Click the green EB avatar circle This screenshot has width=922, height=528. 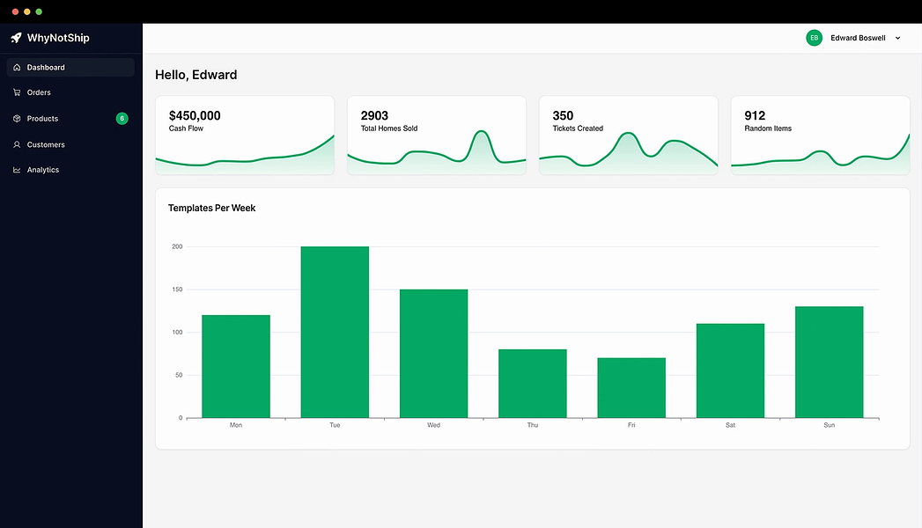pyautogui.click(x=814, y=38)
